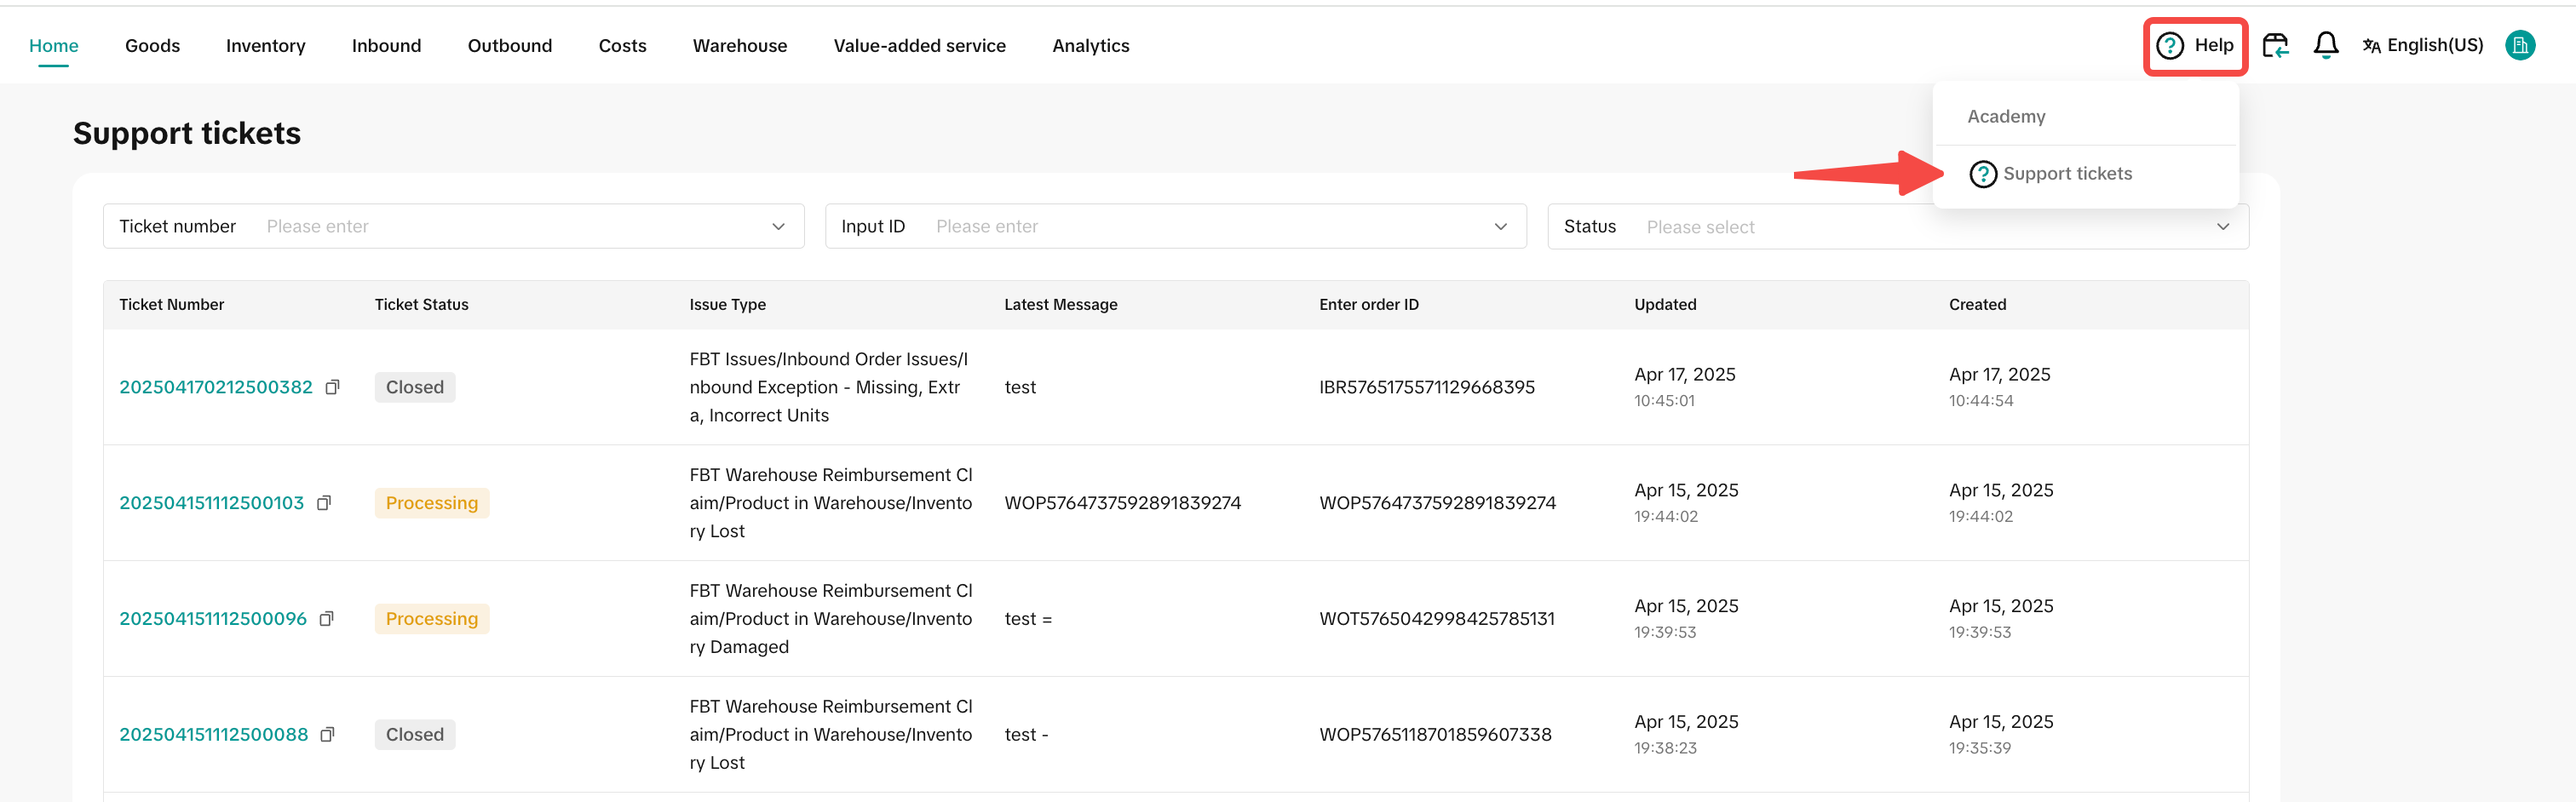
Task: Open ticket 202504151112500103 details link
Action: click(x=211, y=503)
